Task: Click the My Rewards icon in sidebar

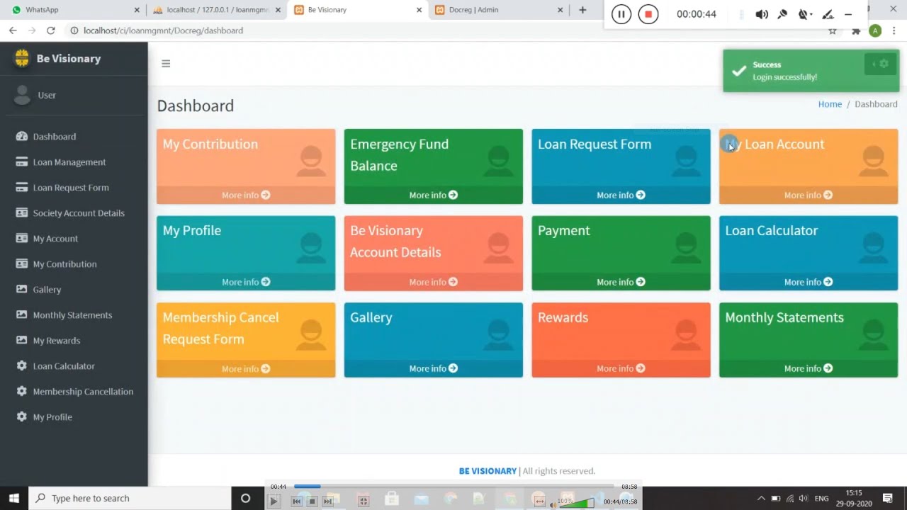Action: tap(21, 341)
